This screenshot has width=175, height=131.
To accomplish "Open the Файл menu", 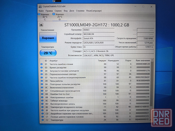I will (x=41, y=11).
